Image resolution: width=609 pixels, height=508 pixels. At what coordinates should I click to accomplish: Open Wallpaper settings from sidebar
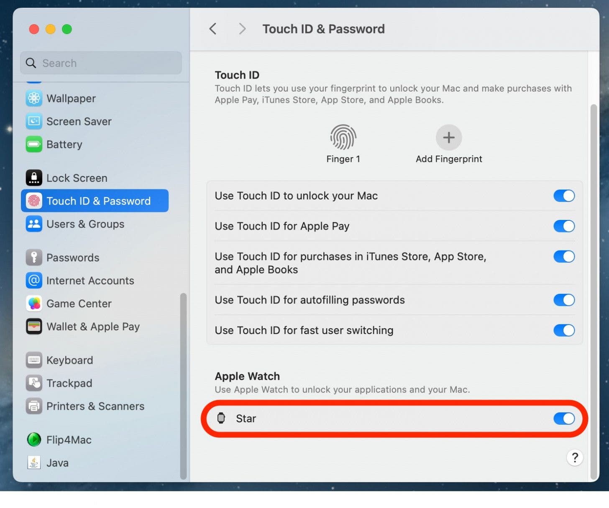tap(71, 98)
